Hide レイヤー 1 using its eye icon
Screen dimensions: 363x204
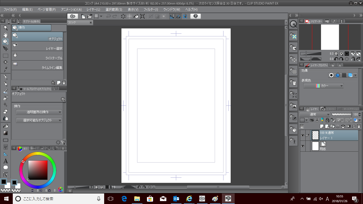pos(302,135)
